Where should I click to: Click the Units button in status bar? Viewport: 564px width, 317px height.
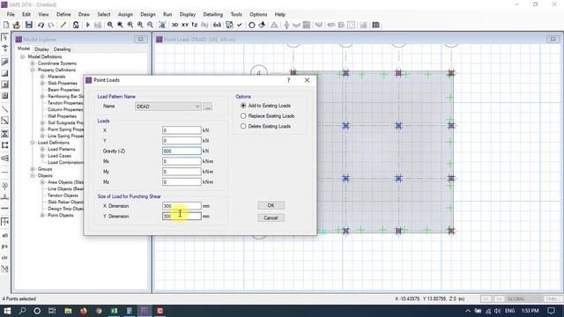point(552,299)
